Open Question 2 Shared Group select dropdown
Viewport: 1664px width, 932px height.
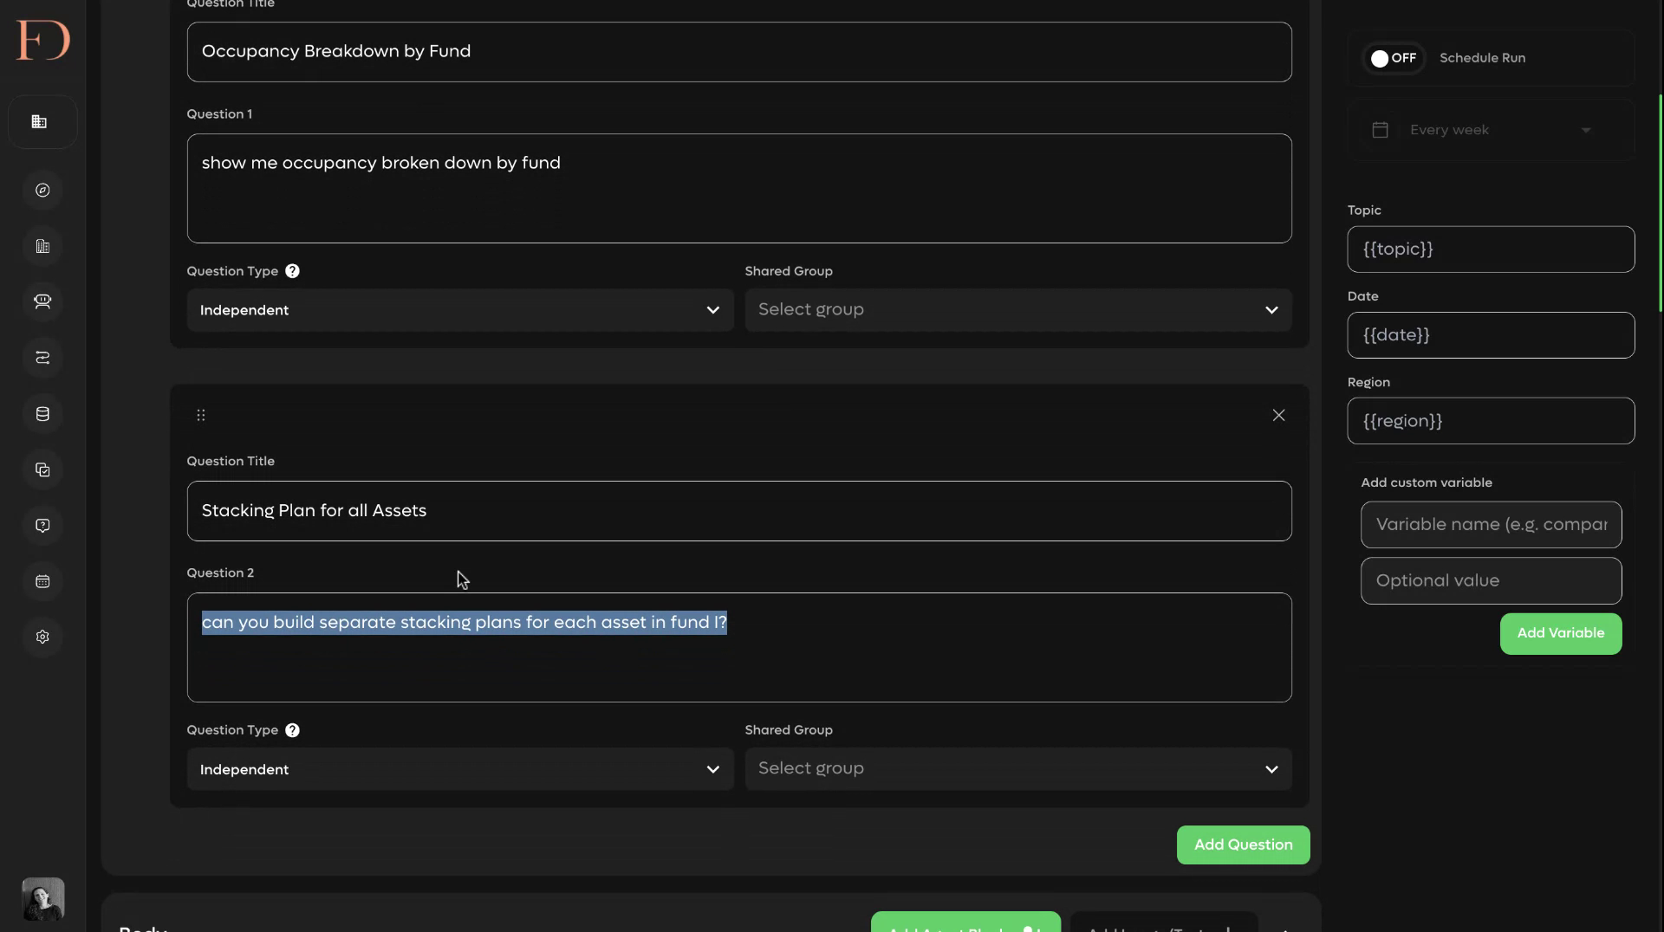[x=1018, y=769]
